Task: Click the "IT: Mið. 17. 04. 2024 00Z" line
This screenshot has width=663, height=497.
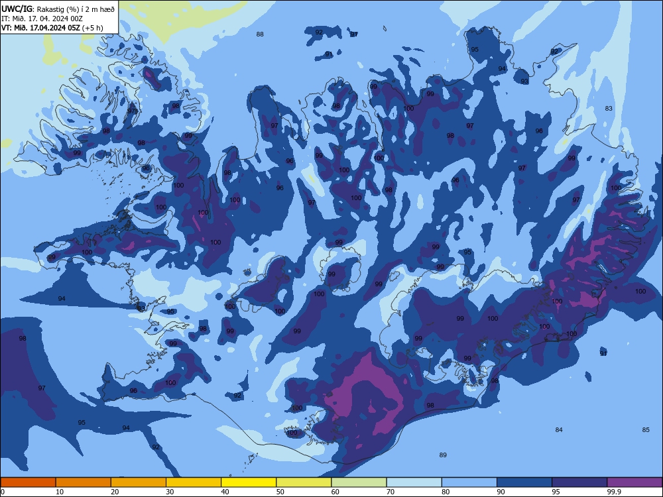Action: click(x=42, y=18)
